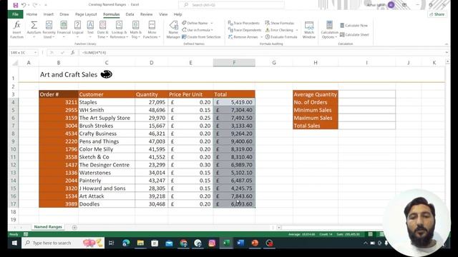This screenshot has width=458, height=257.
Task: Click Create from Selection
Action: click(x=201, y=37)
